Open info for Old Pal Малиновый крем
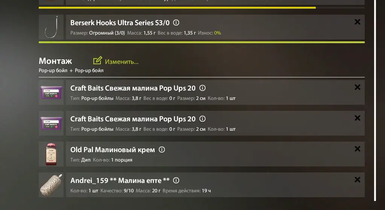385x210 pixels. (x=162, y=150)
